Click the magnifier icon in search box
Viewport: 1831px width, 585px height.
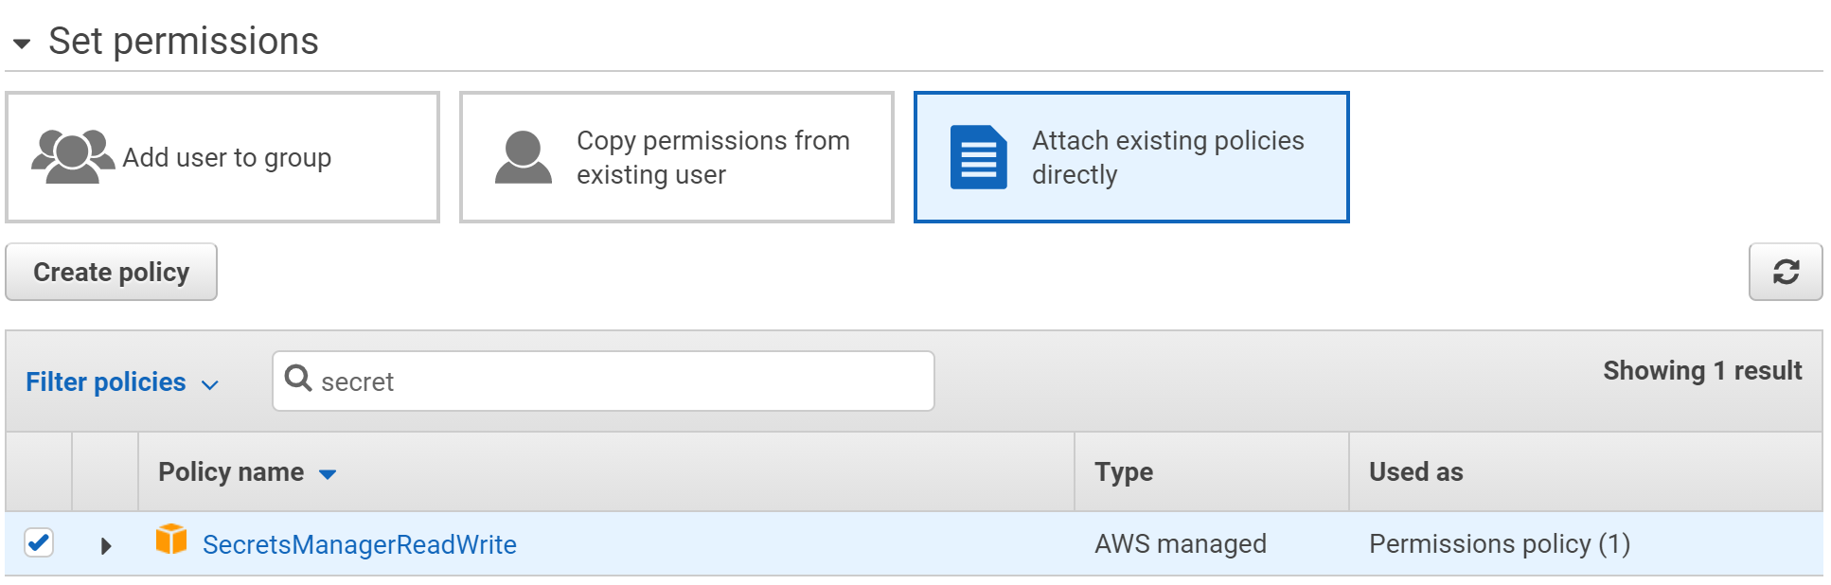click(x=299, y=380)
